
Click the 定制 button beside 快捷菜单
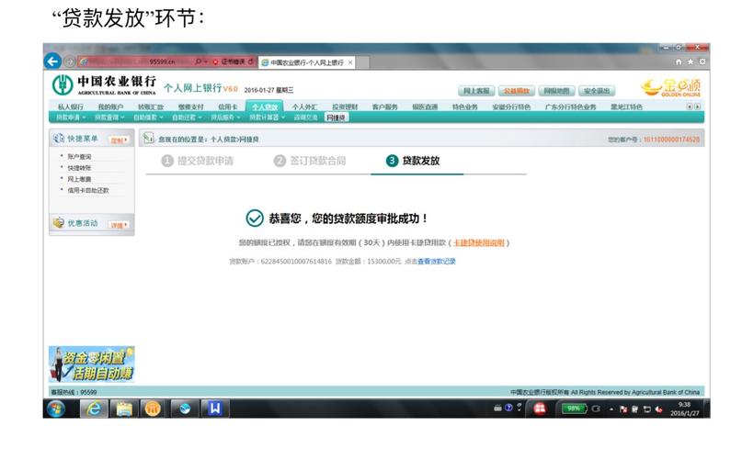pos(119,140)
